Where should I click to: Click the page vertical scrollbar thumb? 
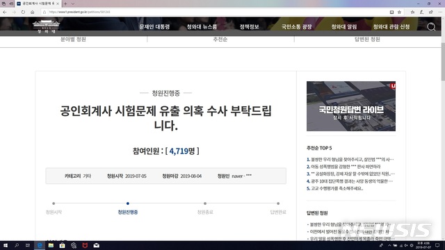(x=443, y=61)
